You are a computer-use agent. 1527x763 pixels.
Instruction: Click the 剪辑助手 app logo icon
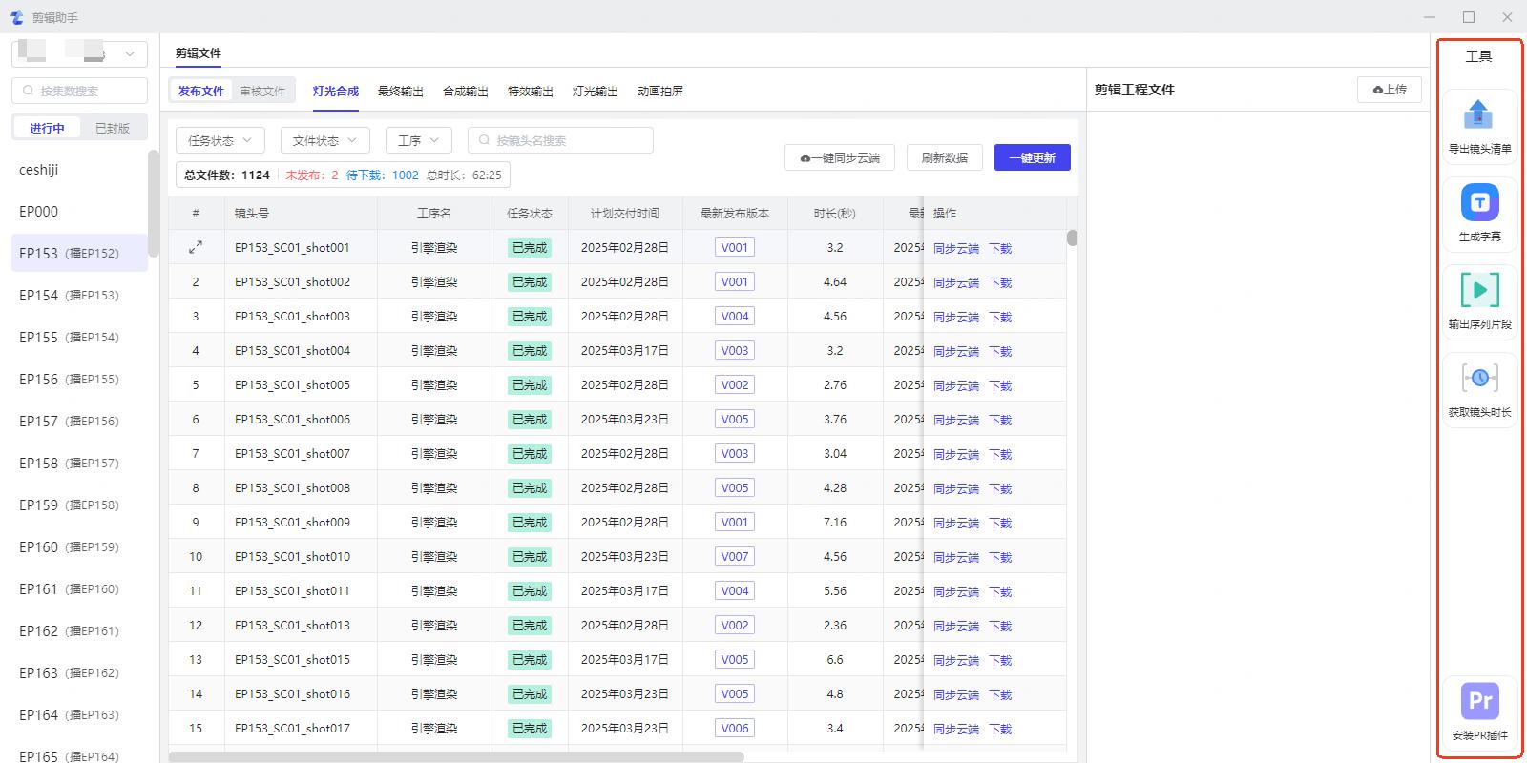click(16, 17)
